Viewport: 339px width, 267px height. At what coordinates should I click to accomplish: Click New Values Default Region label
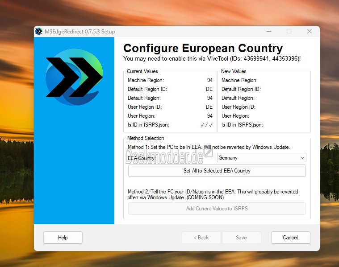pos(238,98)
